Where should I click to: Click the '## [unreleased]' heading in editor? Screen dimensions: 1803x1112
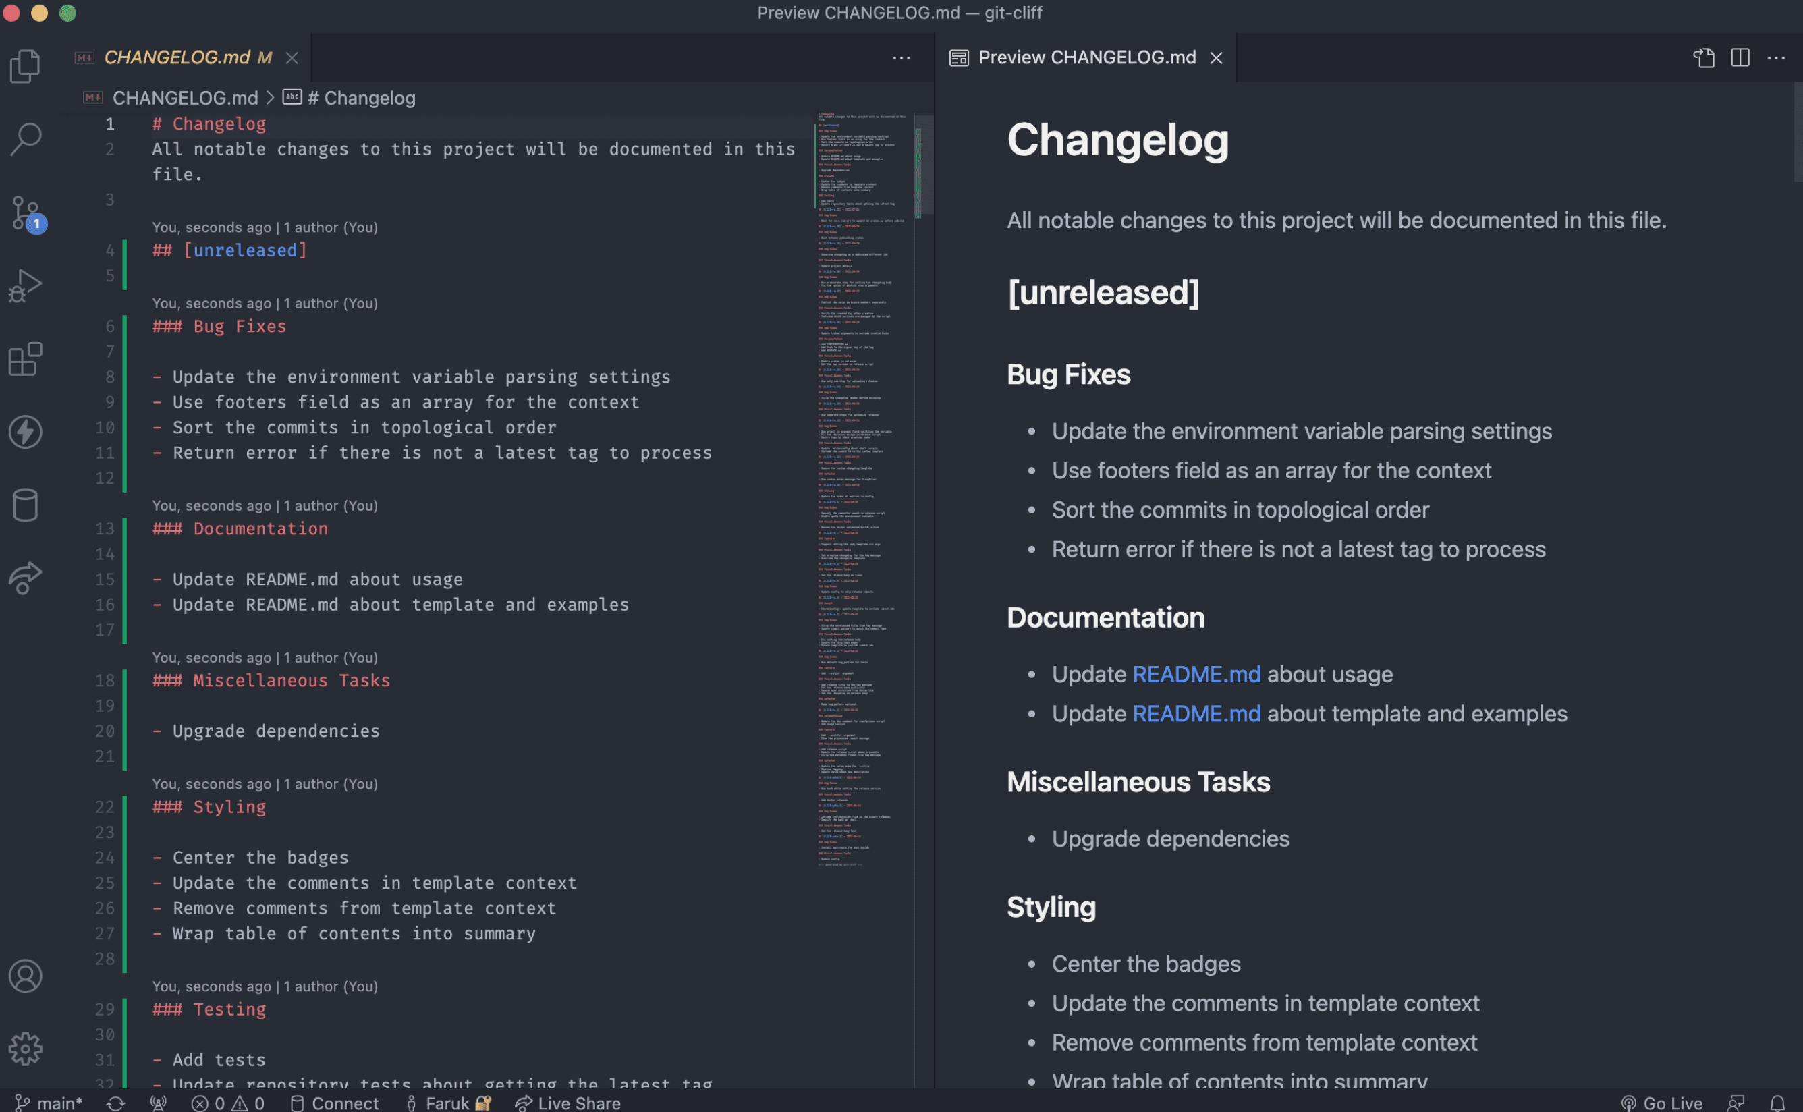(229, 251)
